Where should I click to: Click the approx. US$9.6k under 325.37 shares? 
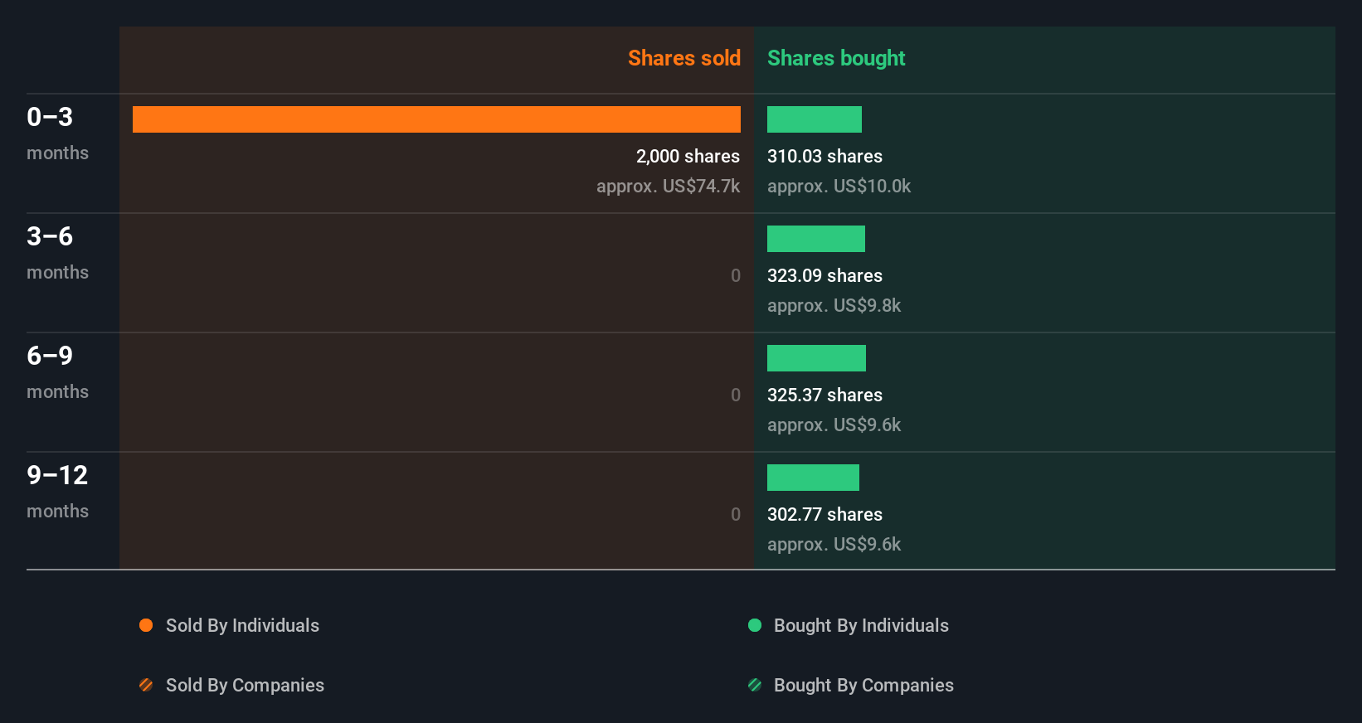(834, 425)
